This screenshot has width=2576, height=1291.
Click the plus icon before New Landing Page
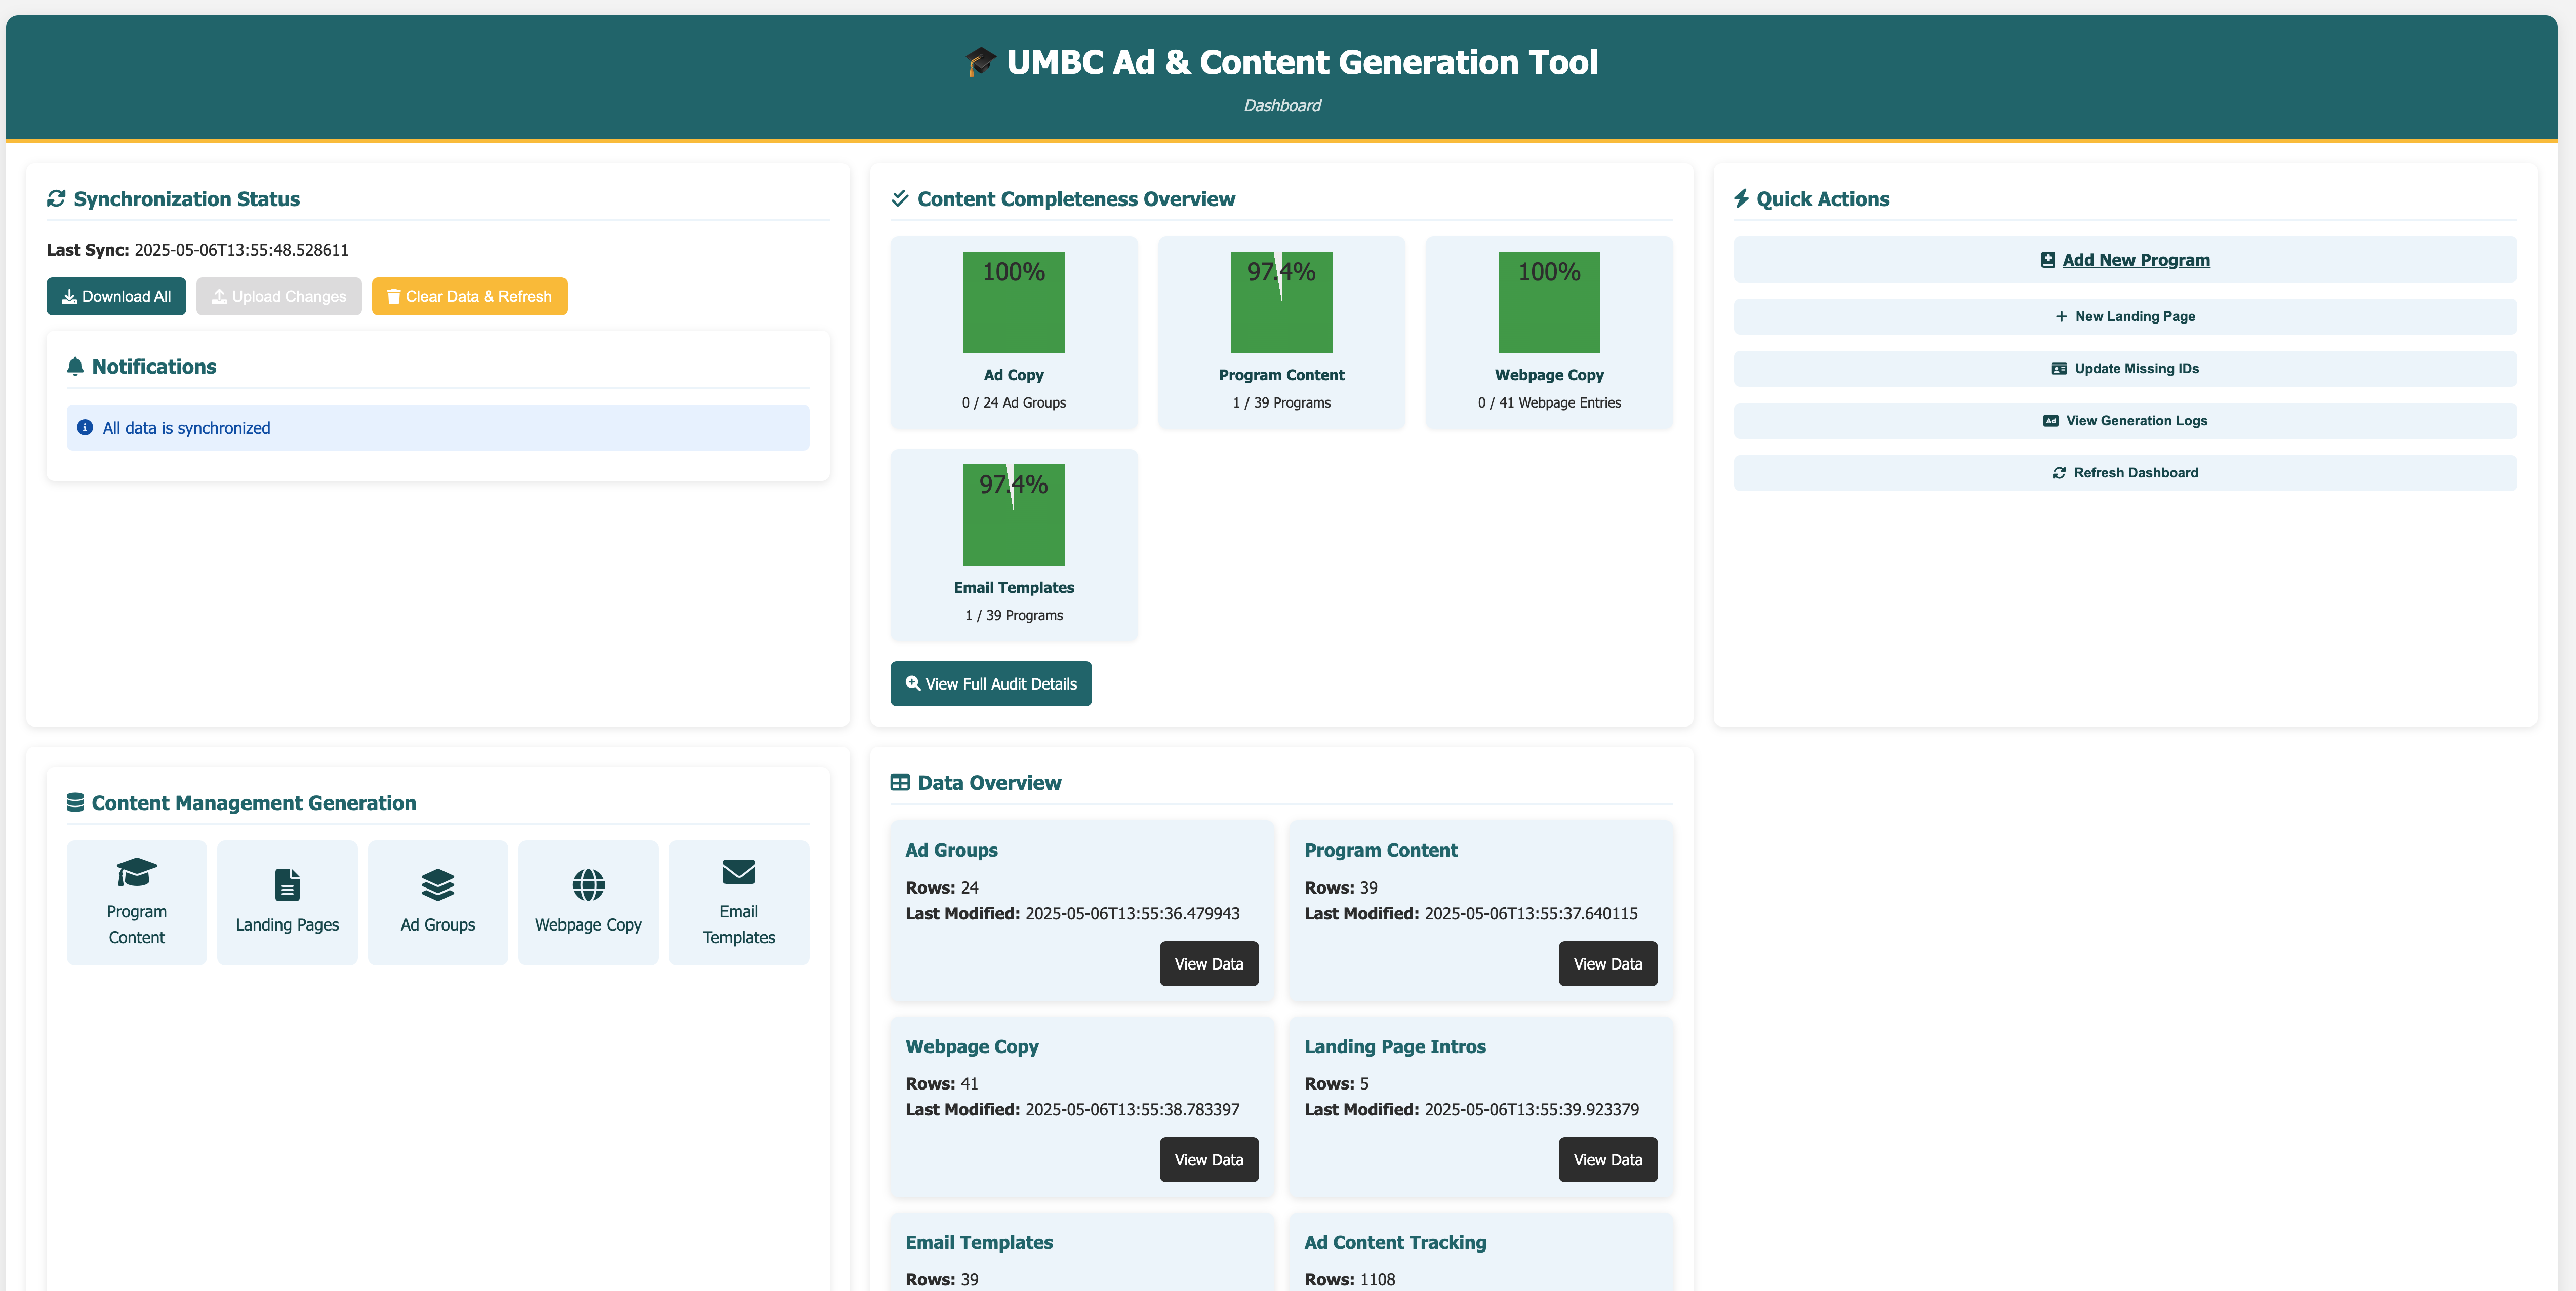(2061, 317)
